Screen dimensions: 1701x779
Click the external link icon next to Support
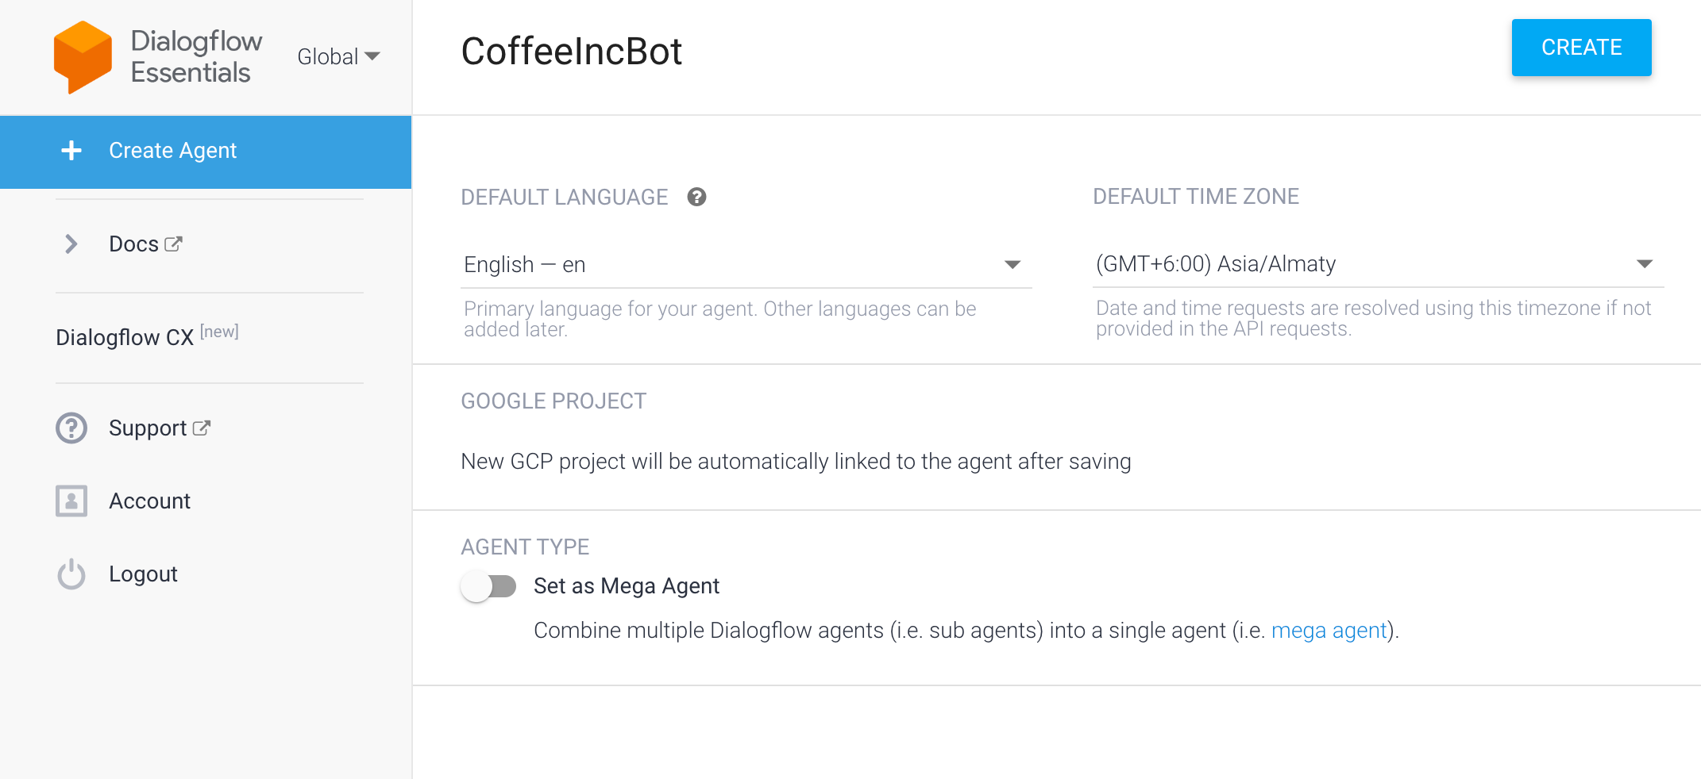point(202,428)
